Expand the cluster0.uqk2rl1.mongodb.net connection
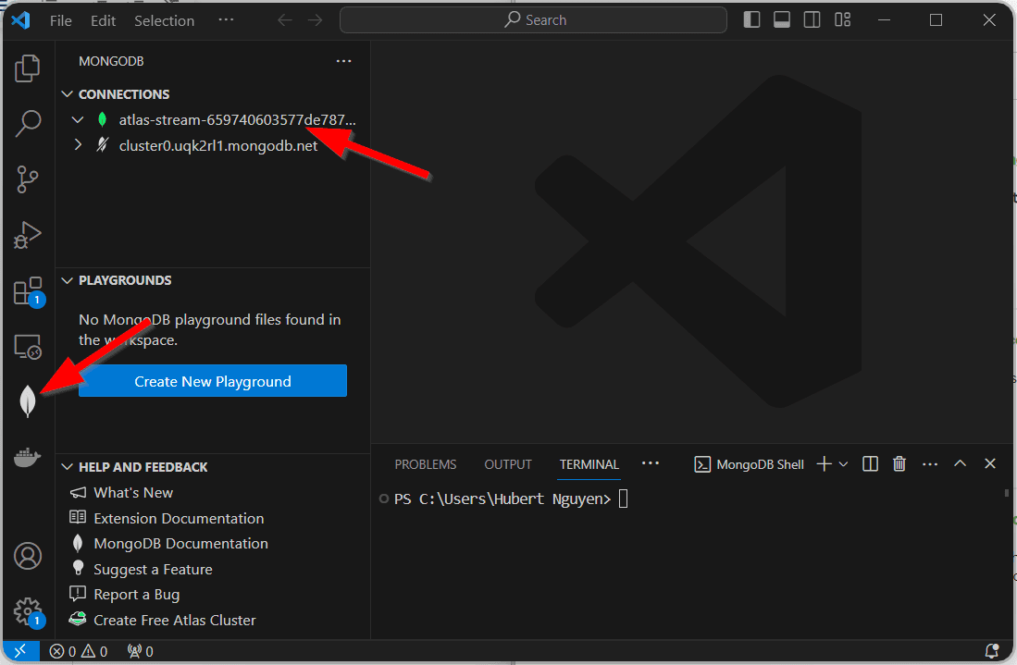 pos(78,145)
